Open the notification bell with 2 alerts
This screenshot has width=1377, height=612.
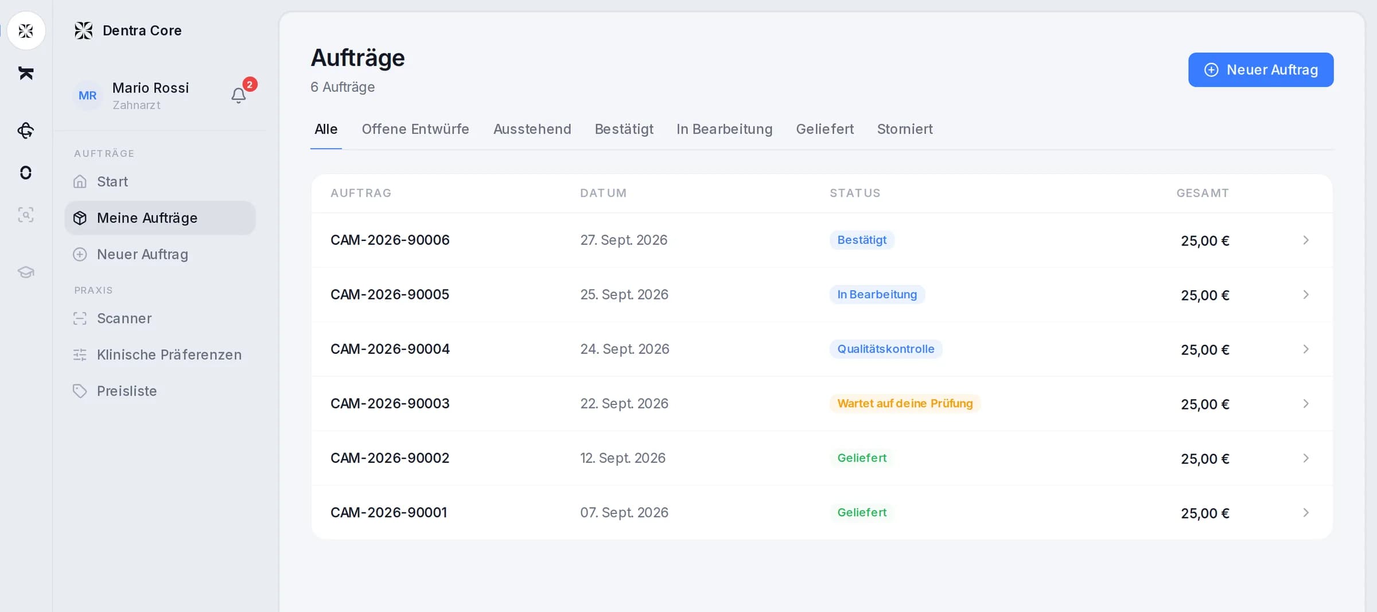[239, 95]
